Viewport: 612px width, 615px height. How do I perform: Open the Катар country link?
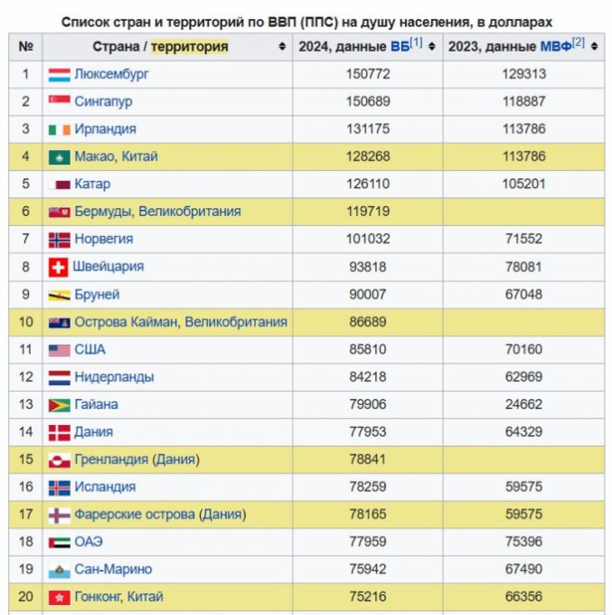(x=92, y=184)
